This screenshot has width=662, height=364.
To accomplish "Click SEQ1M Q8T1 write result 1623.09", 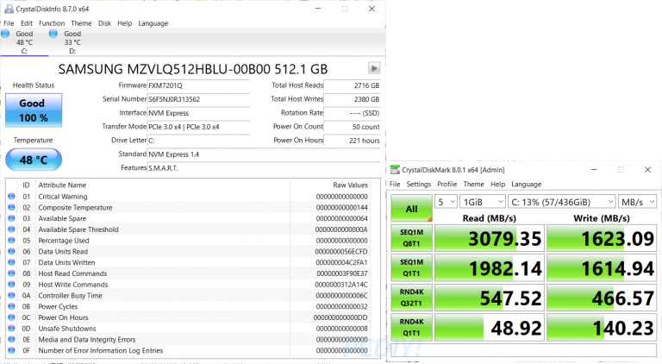I will (x=602, y=238).
